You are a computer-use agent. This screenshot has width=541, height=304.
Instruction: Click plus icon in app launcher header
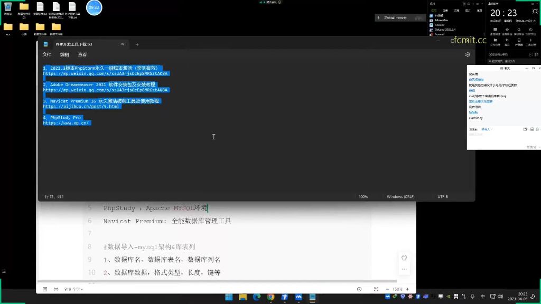pyautogui.click(x=473, y=4)
